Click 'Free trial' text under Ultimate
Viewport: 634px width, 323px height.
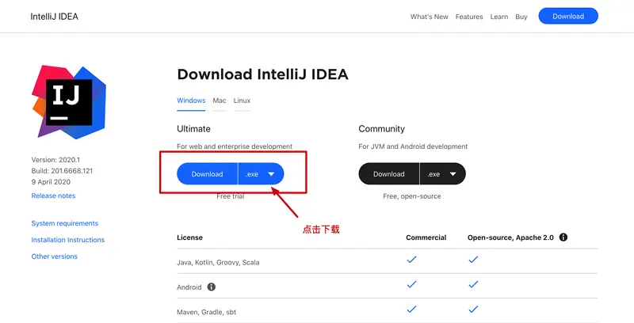pyautogui.click(x=231, y=196)
